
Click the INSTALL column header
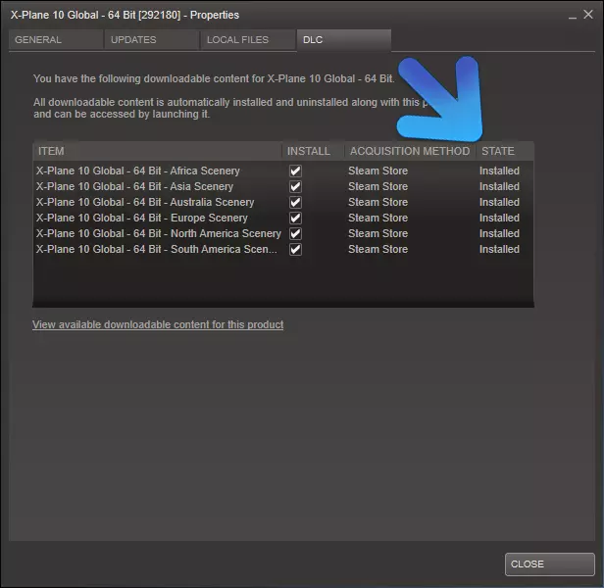313,151
